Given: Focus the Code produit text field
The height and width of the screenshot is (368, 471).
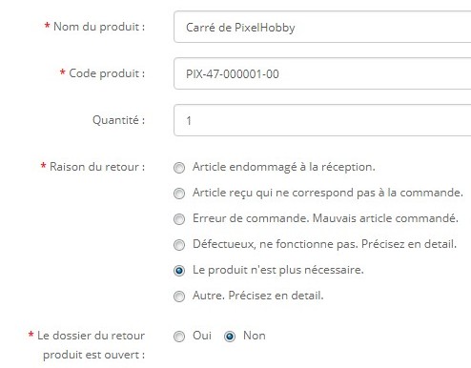Looking at the screenshot, I should tap(322, 73).
